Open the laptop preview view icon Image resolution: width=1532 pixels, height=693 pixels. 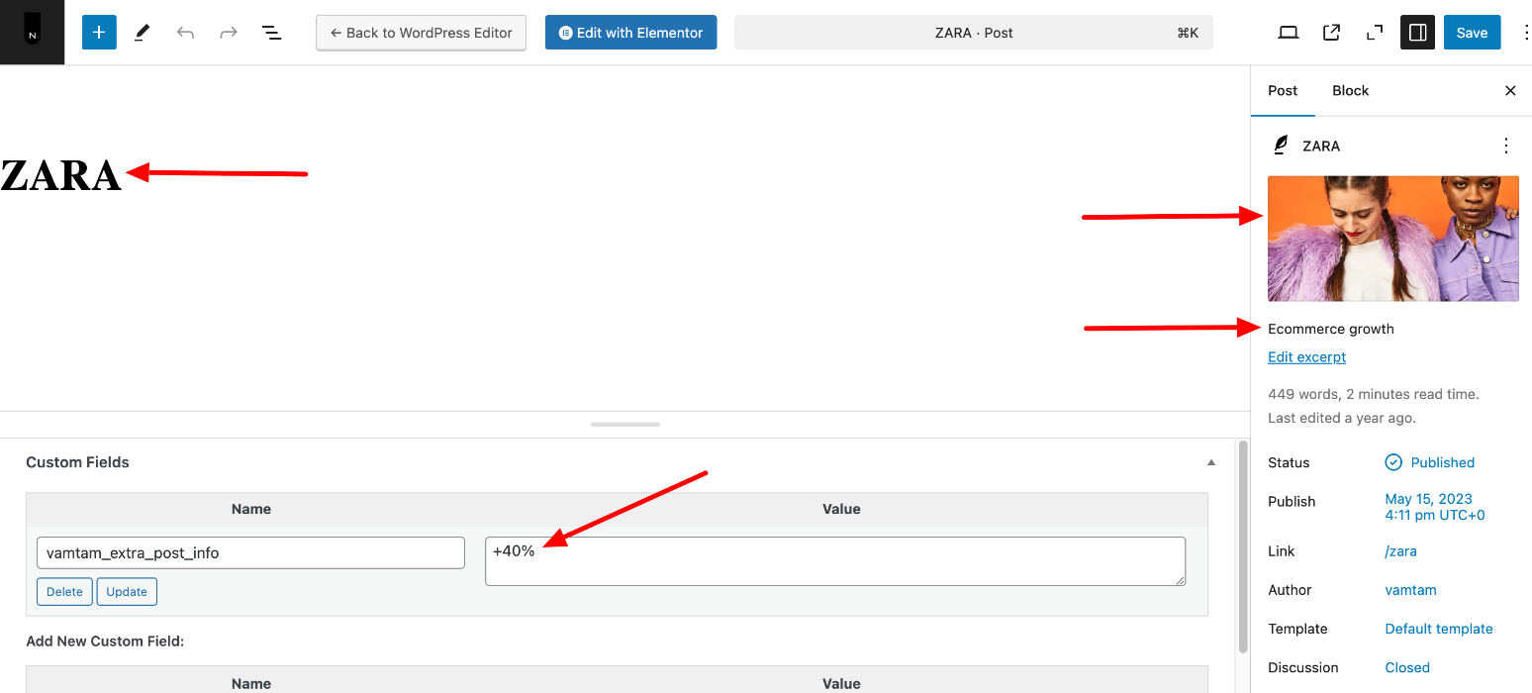(x=1289, y=33)
